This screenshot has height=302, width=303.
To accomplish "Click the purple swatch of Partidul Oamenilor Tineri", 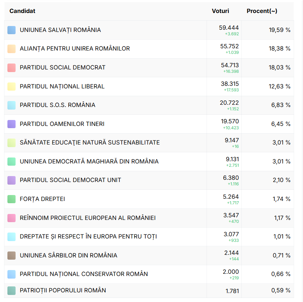I will pyautogui.click(x=11, y=124).
